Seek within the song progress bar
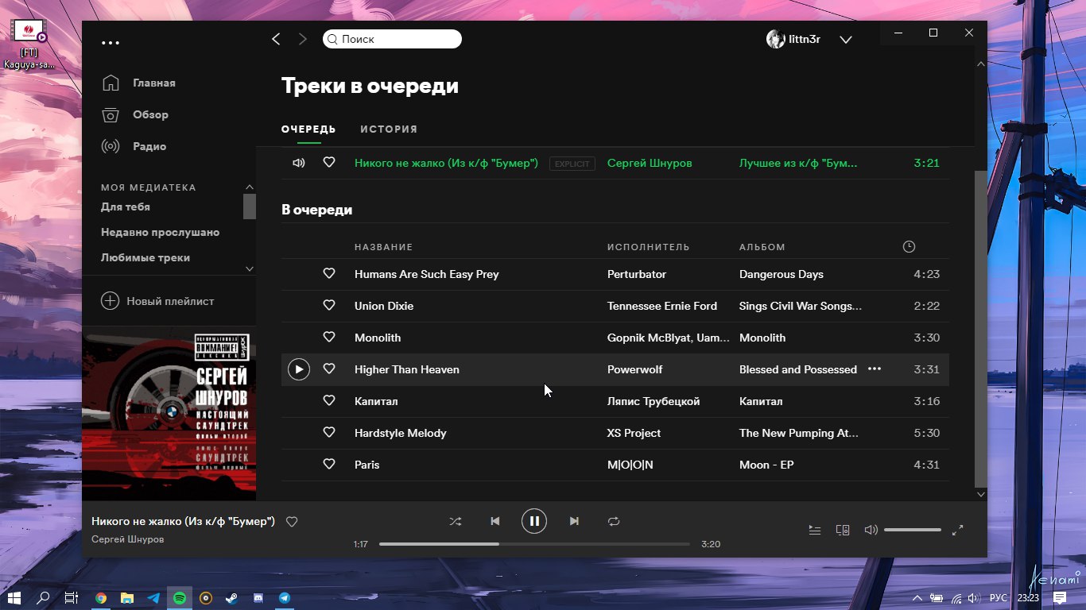The width and height of the screenshot is (1086, 610). click(534, 544)
